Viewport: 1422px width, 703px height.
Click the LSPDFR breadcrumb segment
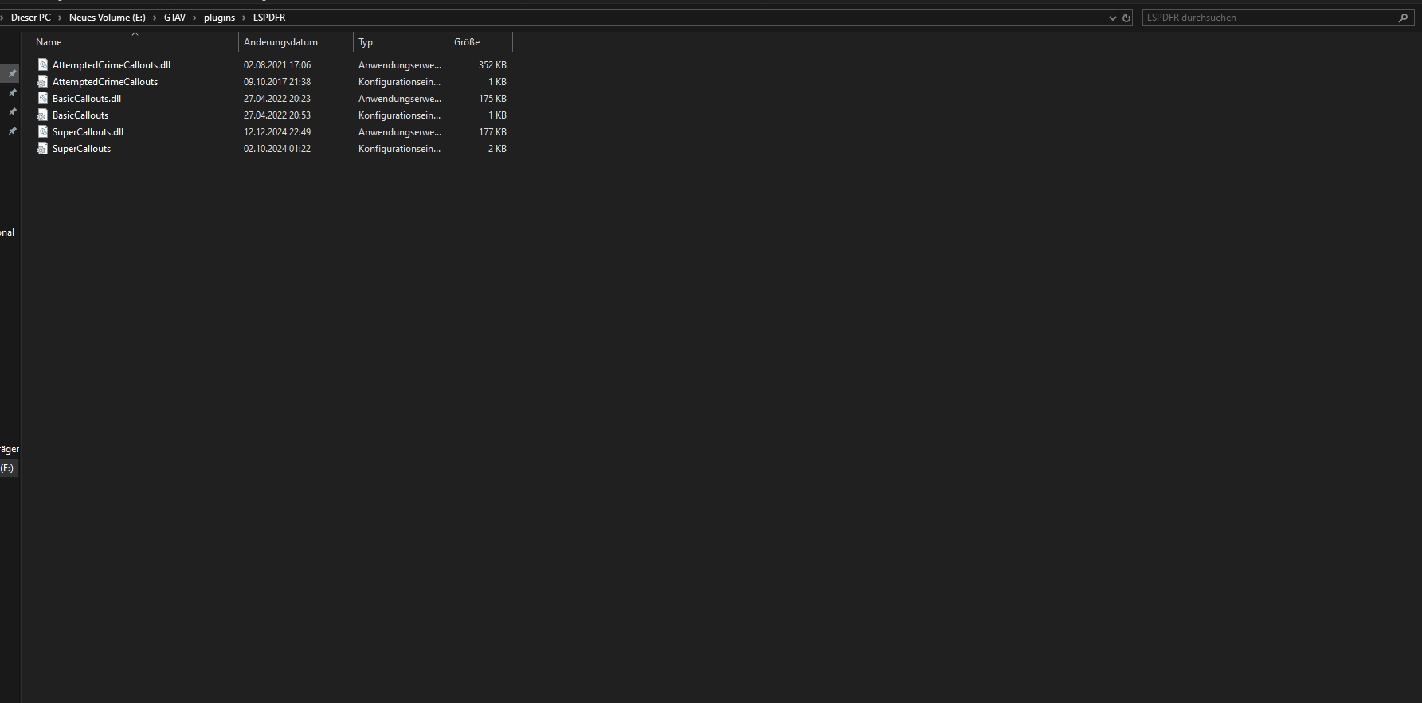click(x=269, y=18)
